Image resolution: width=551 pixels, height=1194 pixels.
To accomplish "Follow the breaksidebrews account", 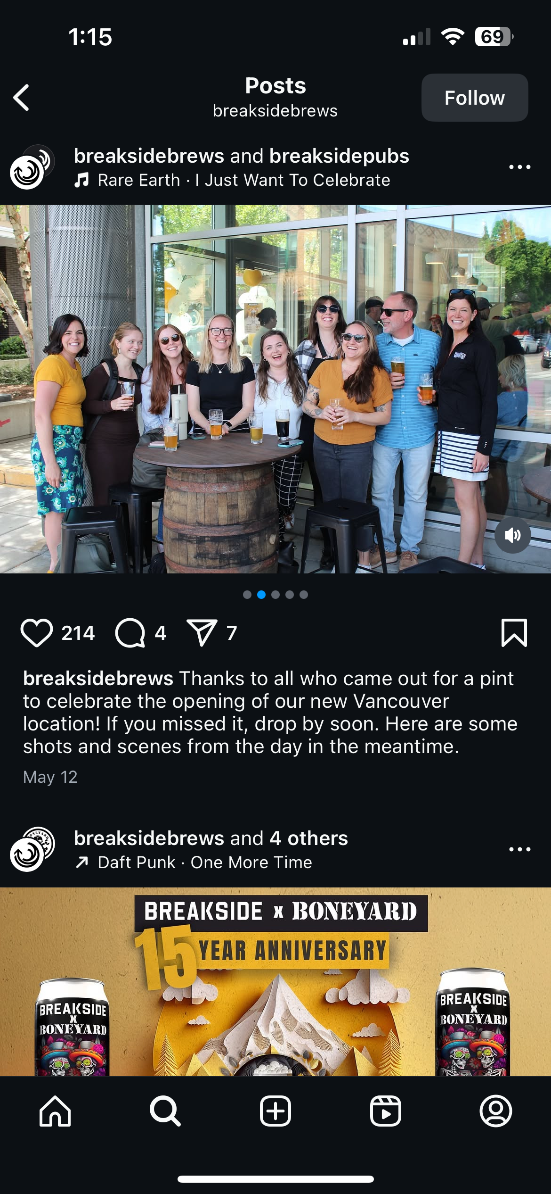I will (474, 98).
